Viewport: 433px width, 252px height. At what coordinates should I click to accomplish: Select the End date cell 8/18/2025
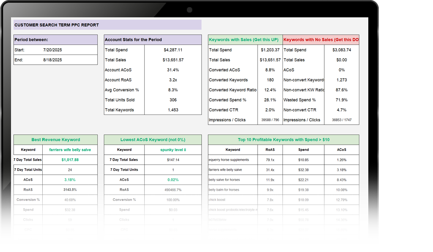52,60
